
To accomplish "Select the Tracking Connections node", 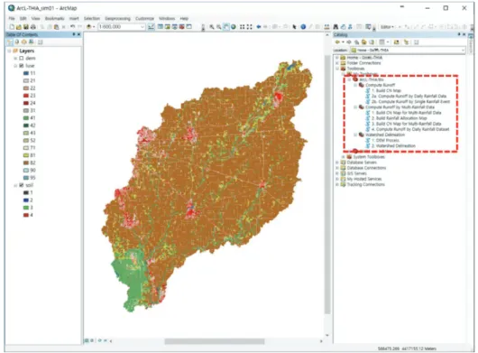I will pyautogui.click(x=365, y=184).
